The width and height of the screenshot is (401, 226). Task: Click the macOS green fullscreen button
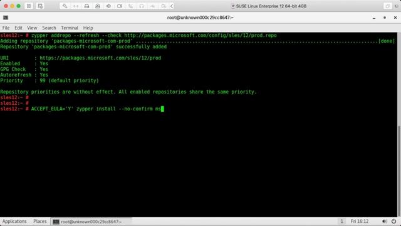click(19, 6)
